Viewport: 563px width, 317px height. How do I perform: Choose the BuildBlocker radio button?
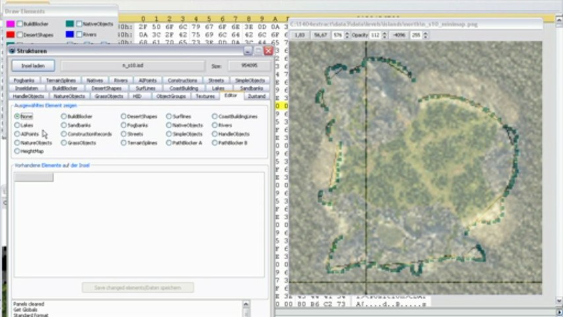63,116
